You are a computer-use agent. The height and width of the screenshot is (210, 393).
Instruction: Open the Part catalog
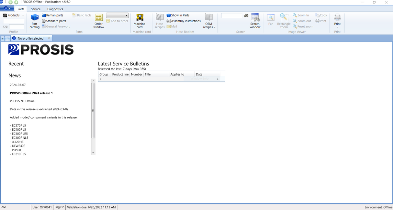point(35,21)
